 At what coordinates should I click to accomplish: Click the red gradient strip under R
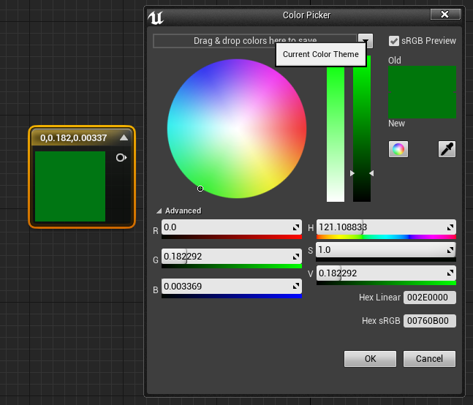pyautogui.click(x=232, y=237)
